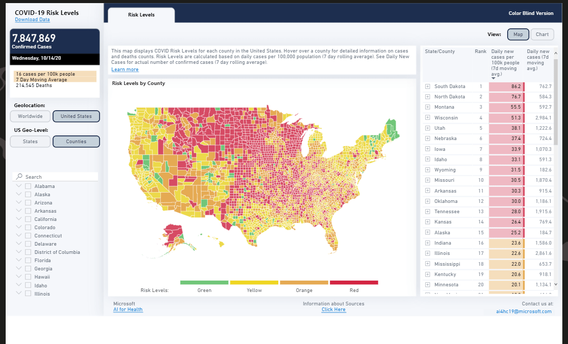The image size is (568, 344).
Task: Expand Kansas row plus icon
Action: (x=427, y=221)
